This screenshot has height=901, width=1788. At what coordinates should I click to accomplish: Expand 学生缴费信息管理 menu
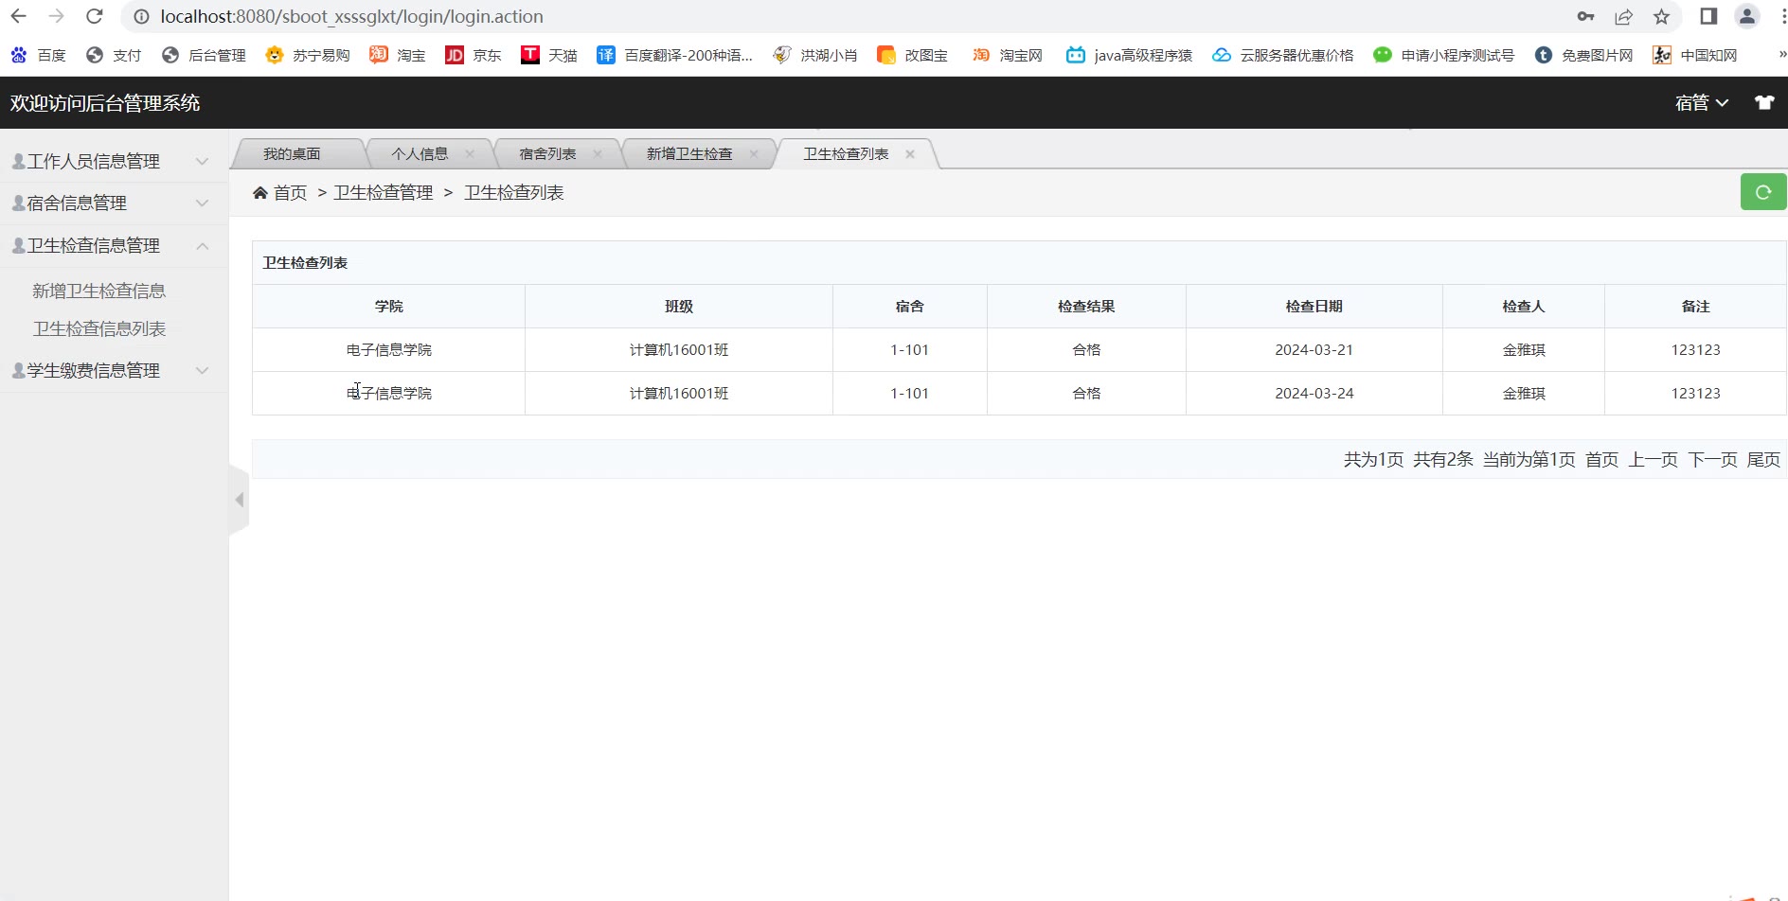[x=114, y=370]
